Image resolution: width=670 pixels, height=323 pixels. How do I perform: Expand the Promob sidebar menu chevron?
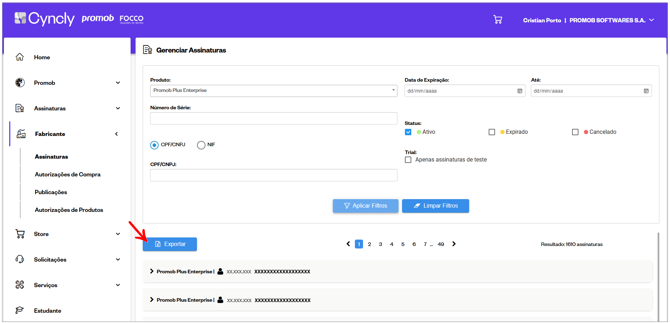tap(118, 83)
